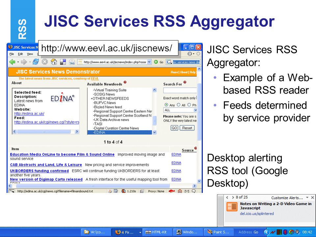Open Customize Alerts dropdown arrow
Image resolution: width=316 pixels, height=237 pixels.
pos(307,197)
